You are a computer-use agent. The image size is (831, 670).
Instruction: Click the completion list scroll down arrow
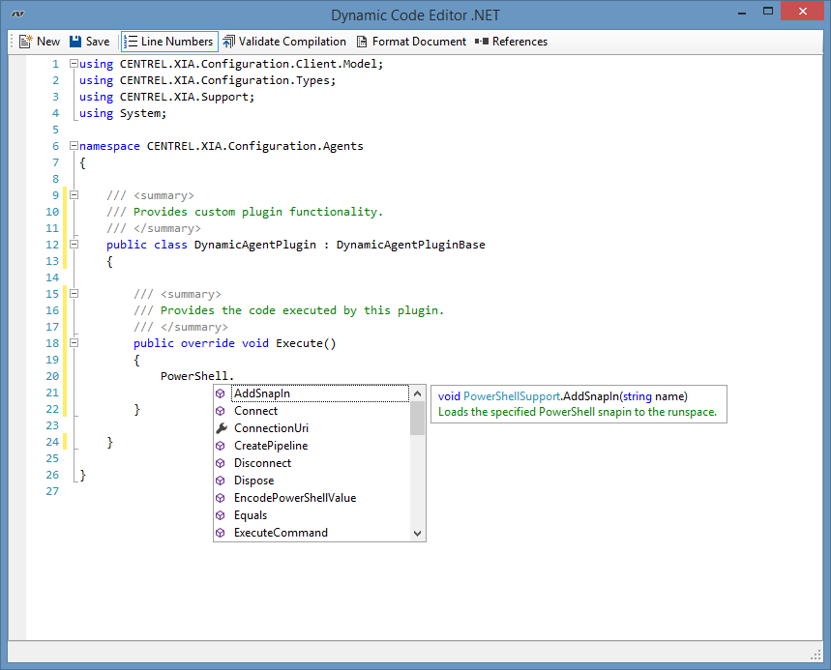click(x=418, y=534)
